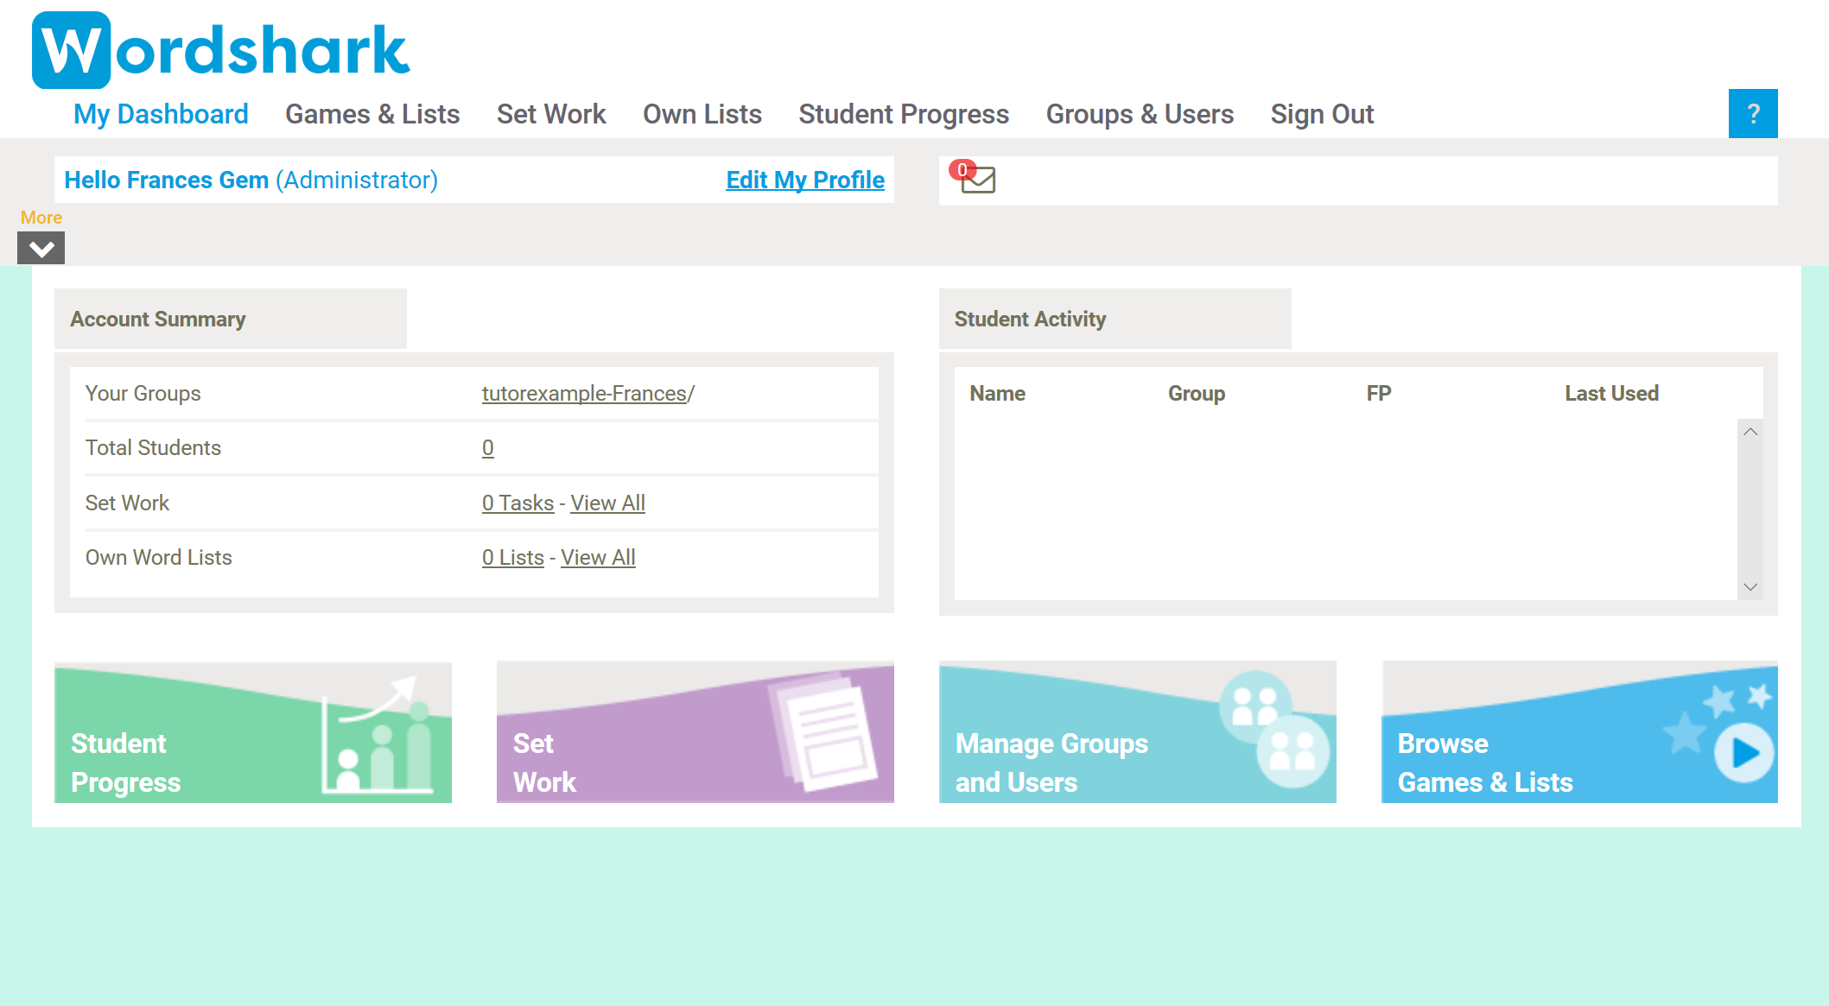Viewport: 1829px width, 1006px height.
Task: Expand the More chevron panel
Action: (41, 249)
